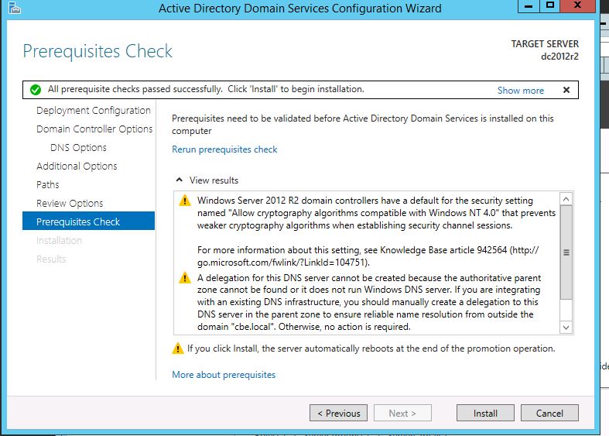Click the warning icon for cryptography message
The width and height of the screenshot is (609, 436).
point(185,201)
